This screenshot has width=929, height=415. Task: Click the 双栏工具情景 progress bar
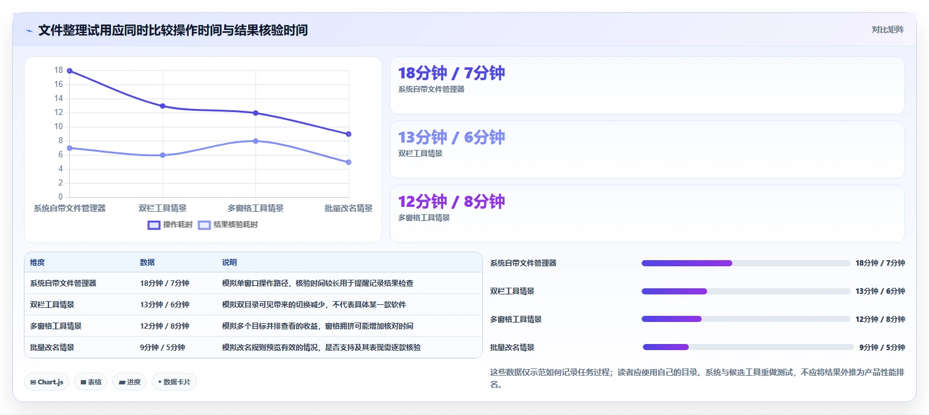[x=746, y=291]
